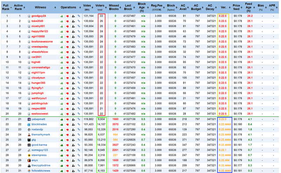281x173 pixels.
Task: Upvote witness goodguy24 with green thumbs-up
Action: [x=61, y=16]
